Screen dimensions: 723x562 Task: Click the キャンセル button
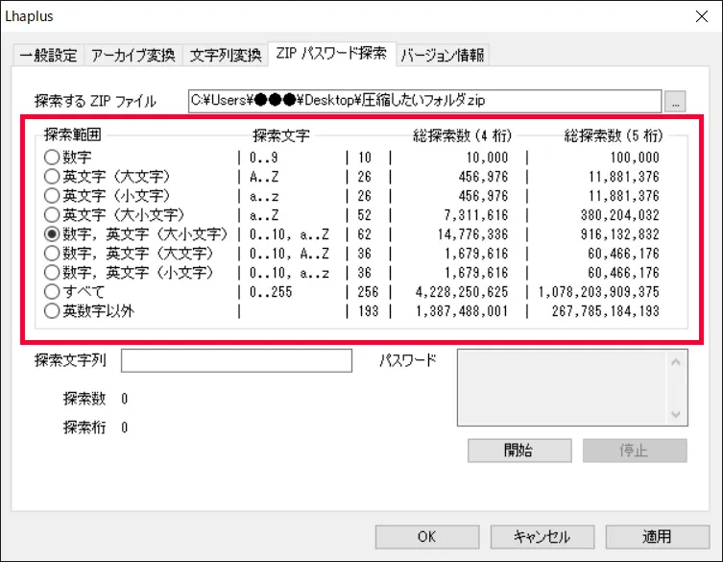click(x=542, y=537)
